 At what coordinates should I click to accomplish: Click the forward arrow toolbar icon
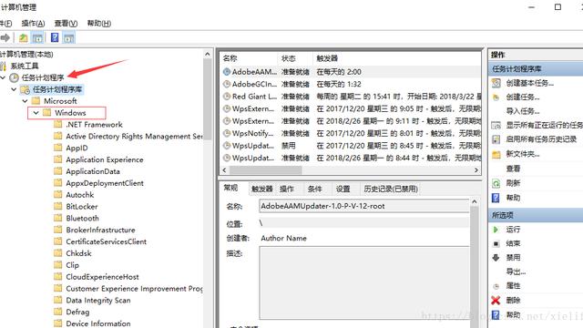tap(5, 37)
